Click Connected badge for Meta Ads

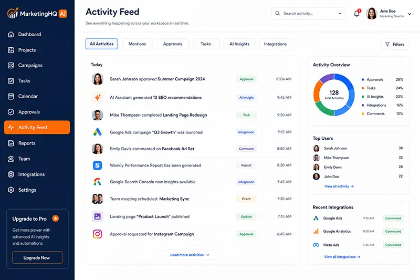pyautogui.click(x=393, y=245)
